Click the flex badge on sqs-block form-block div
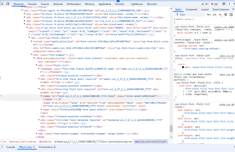Screen dimensions: 235x152 [x=152, y=35]
